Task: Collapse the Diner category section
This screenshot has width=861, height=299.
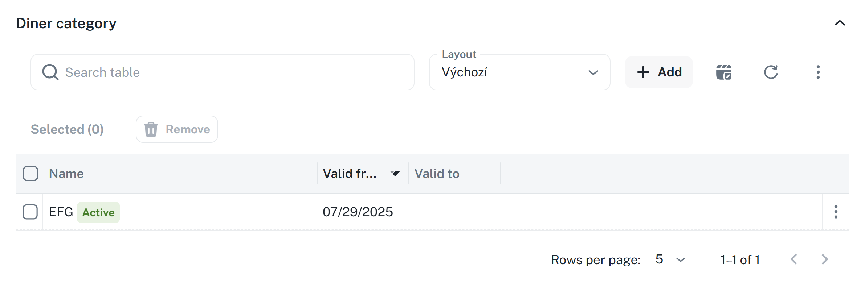Action: pyautogui.click(x=840, y=23)
